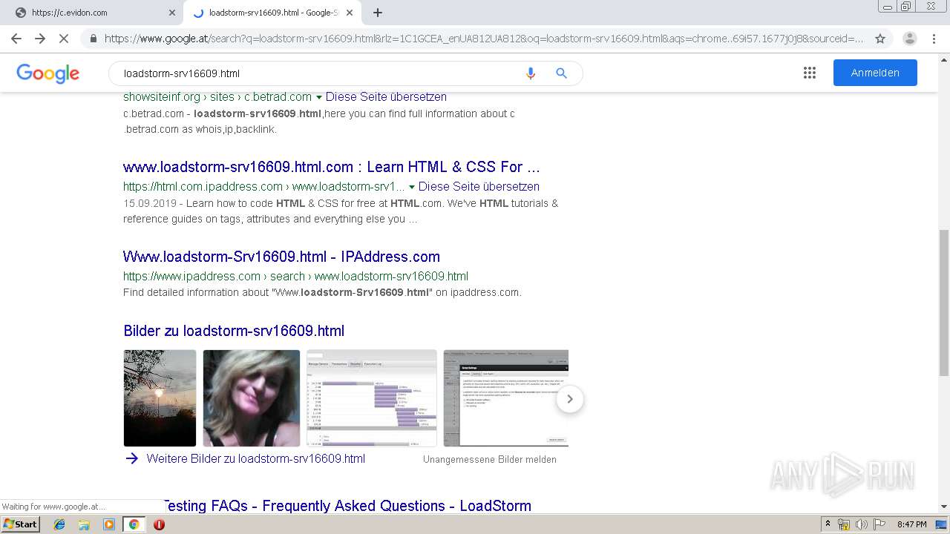This screenshot has height=534, width=950.
Task: Stop loading this page
Action: (x=64, y=39)
